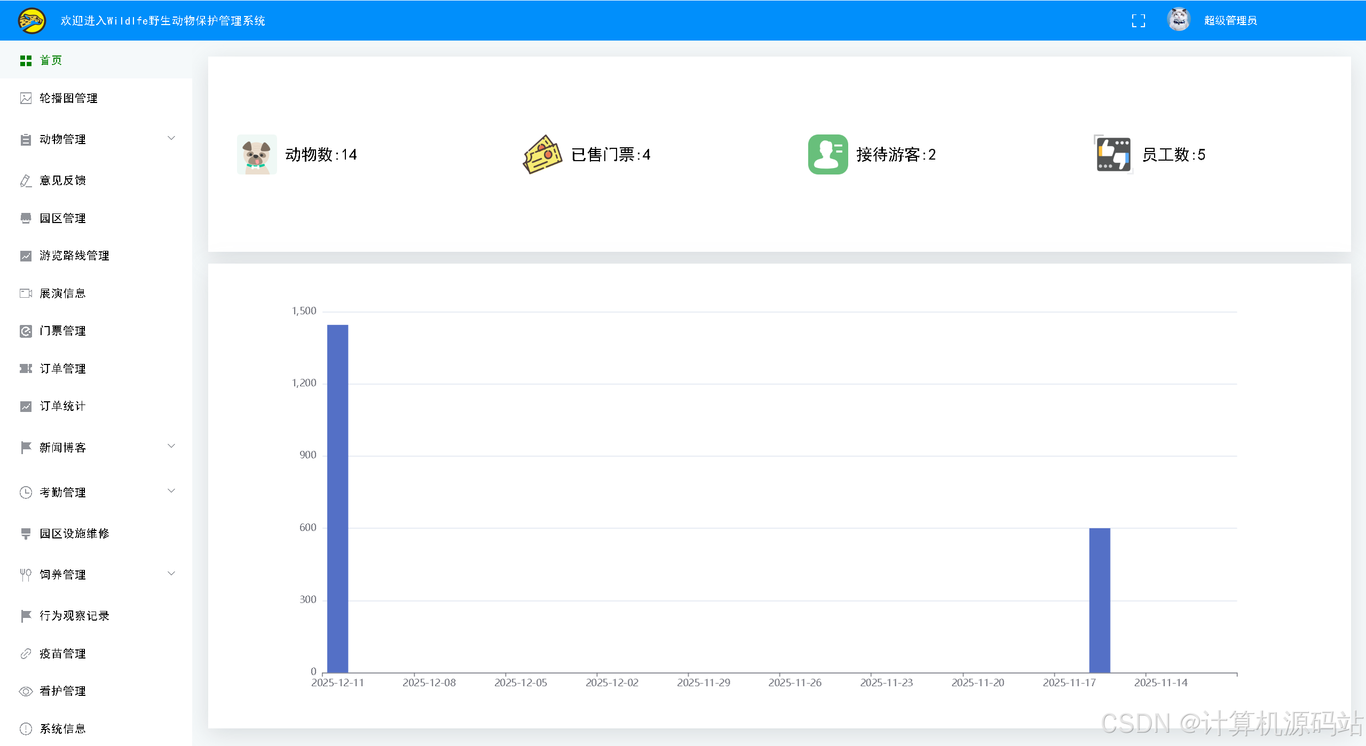
Task: Go to 看护管理 page
Action: tap(96, 691)
